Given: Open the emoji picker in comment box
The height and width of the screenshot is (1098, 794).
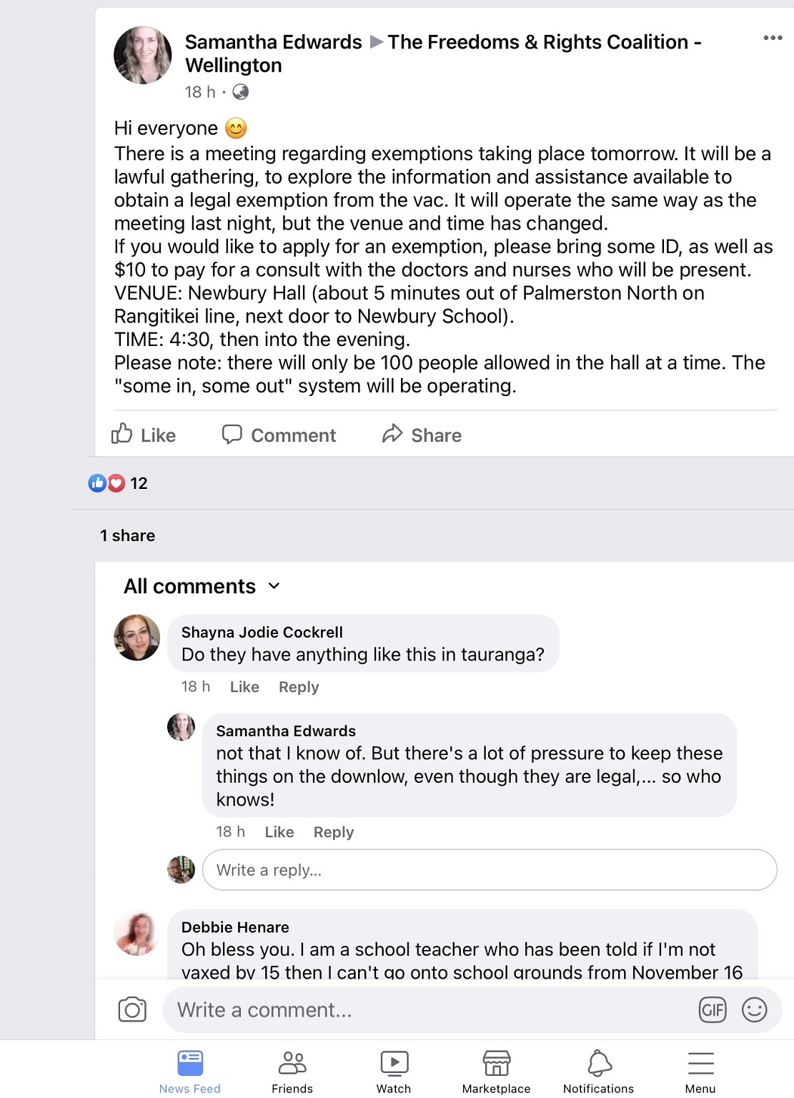Looking at the screenshot, I should click(x=754, y=1009).
